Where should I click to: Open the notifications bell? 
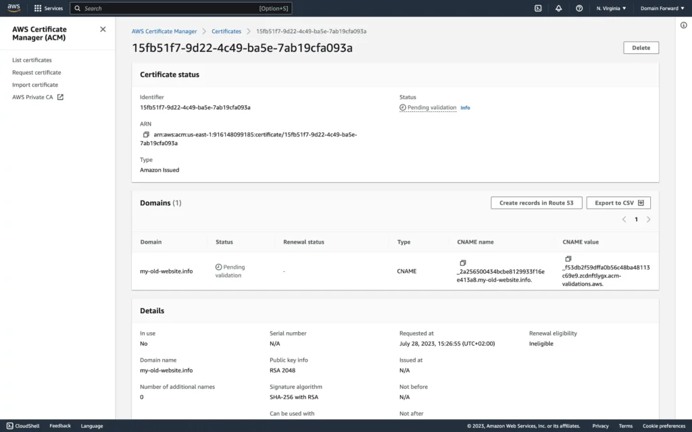[559, 8]
